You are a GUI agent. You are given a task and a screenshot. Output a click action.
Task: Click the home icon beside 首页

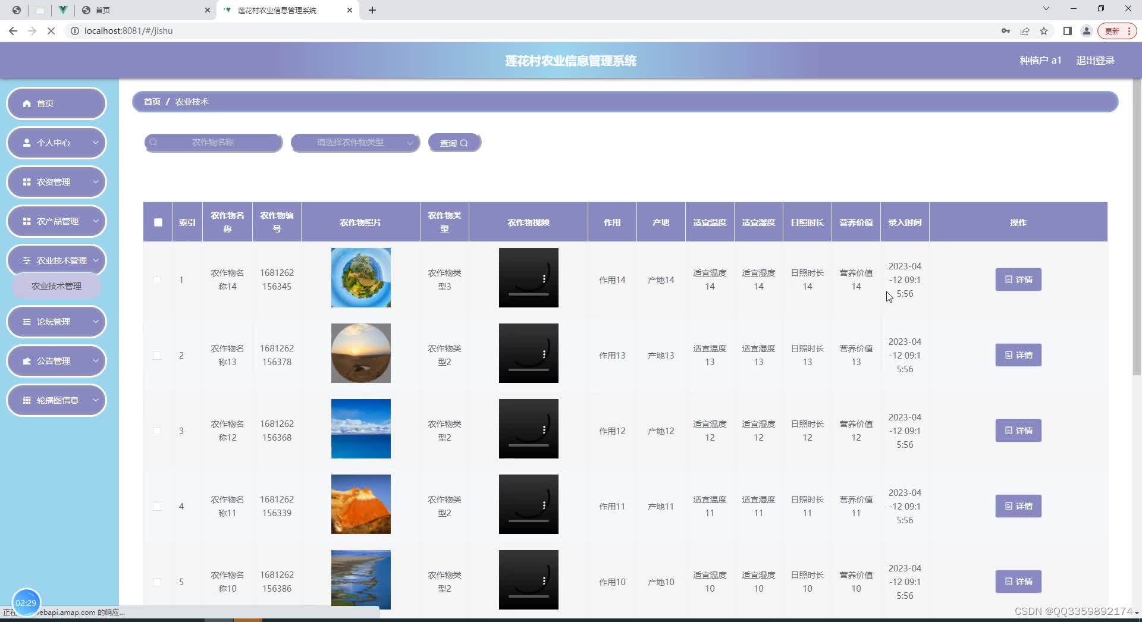(x=27, y=103)
